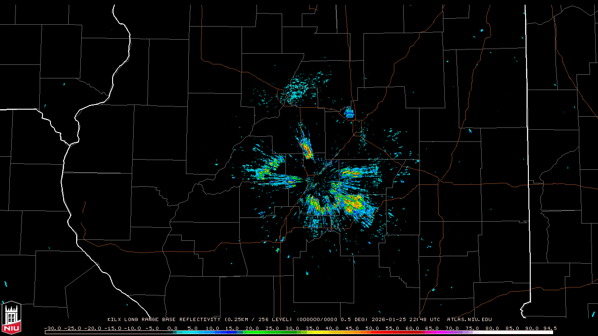
Task: Click the -15.0 scale label
Action: pos(113,328)
